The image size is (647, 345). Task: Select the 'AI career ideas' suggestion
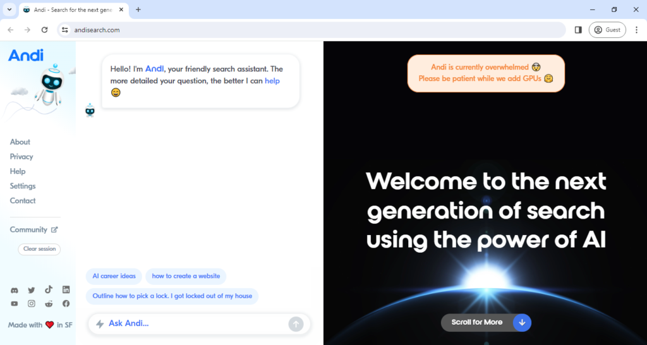point(114,276)
